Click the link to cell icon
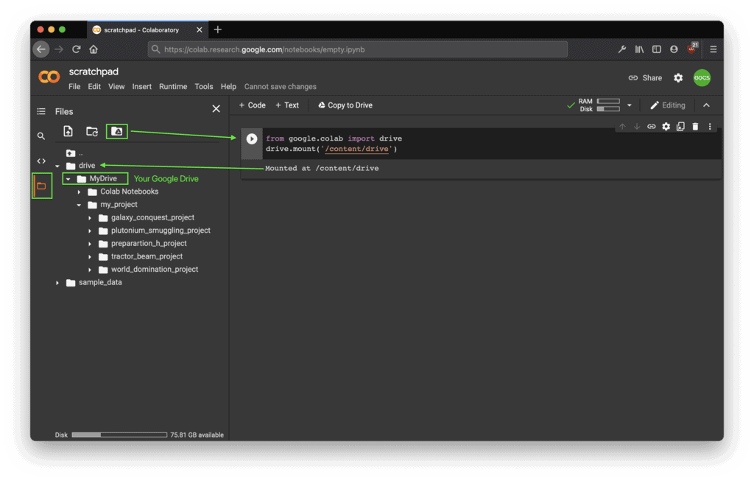This screenshot has width=754, height=481. (651, 127)
